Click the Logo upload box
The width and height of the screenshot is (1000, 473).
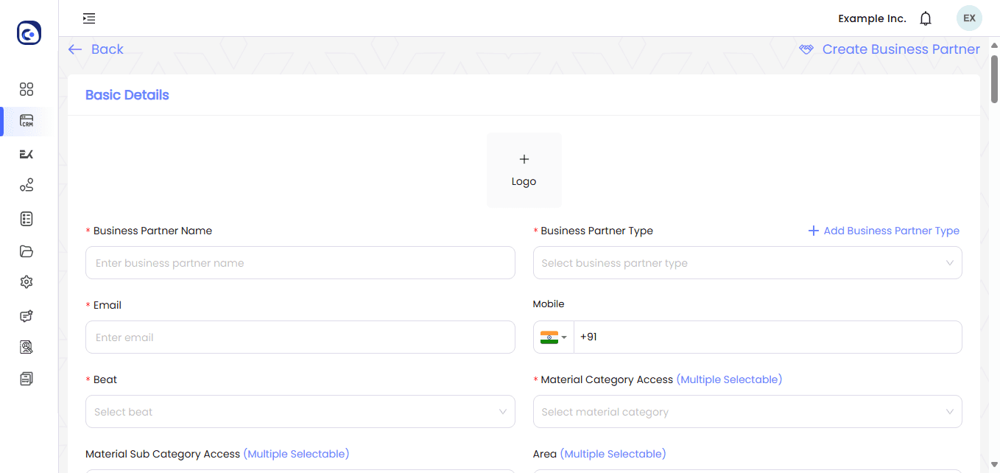tap(524, 170)
